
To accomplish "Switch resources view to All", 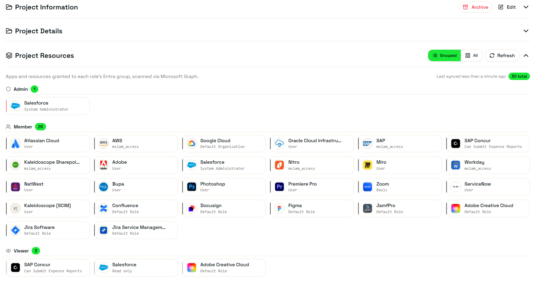I will point(471,55).
